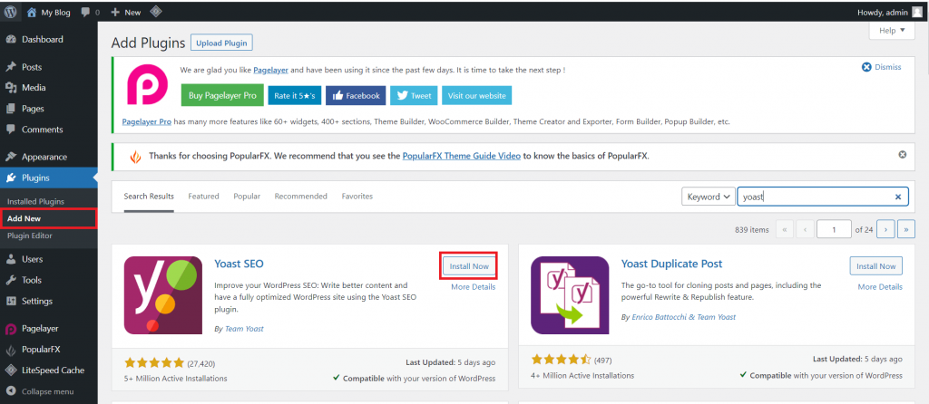Click Howdy, admin account menu
Viewport: 929px width, 404px height.
pos(890,12)
